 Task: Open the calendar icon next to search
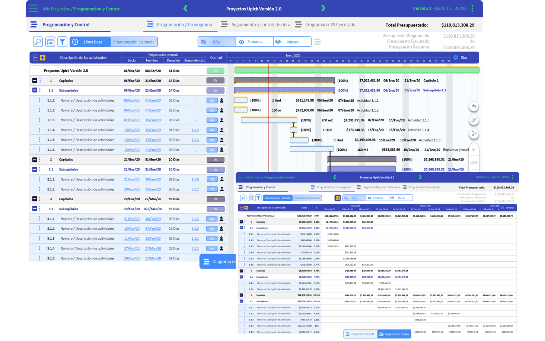click(x=50, y=42)
